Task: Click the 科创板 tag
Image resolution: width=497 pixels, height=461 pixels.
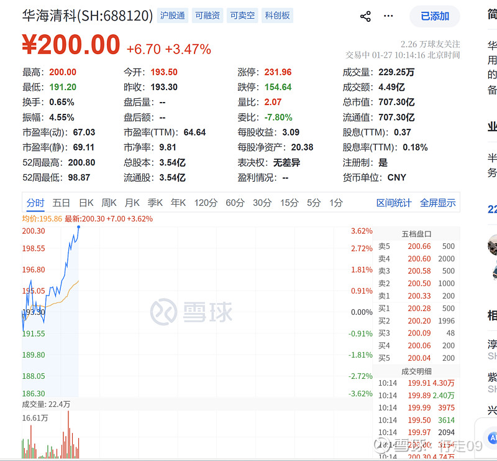Action: coord(277,16)
